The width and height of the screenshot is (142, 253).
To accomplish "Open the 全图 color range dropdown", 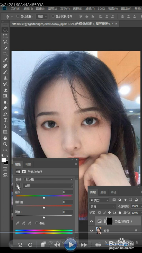I will click(x=48, y=186).
